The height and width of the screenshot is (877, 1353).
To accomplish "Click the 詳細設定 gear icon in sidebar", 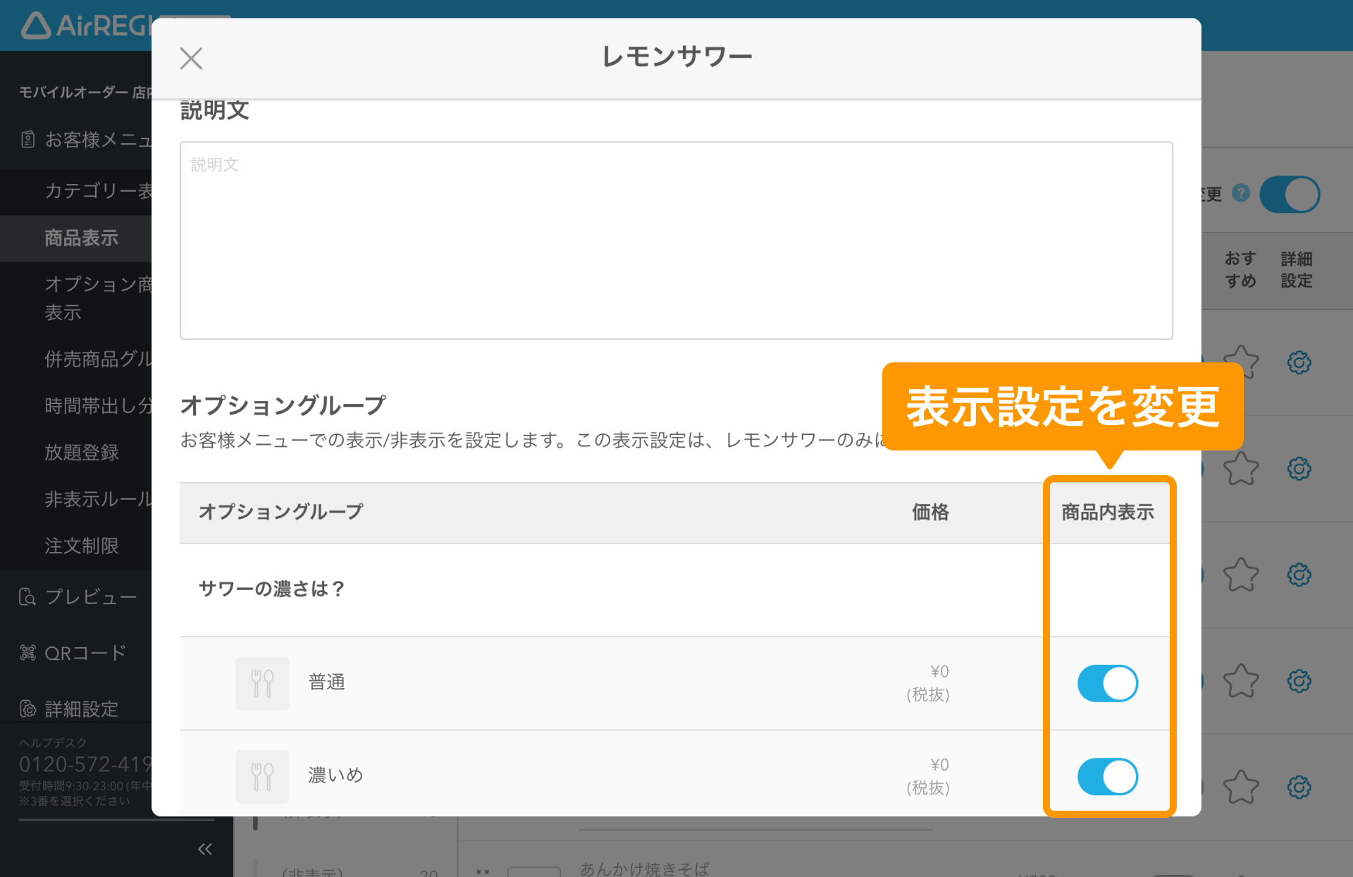I will click(27, 709).
